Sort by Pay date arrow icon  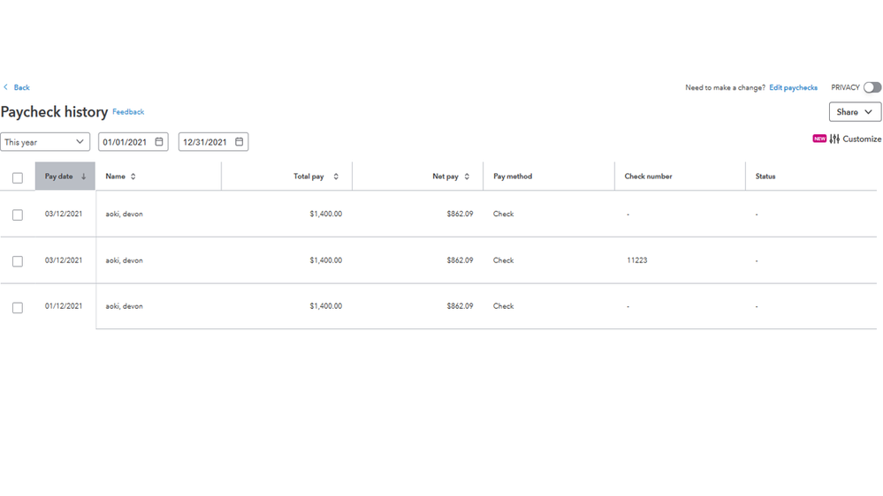pyautogui.click(x=84, y=177)
